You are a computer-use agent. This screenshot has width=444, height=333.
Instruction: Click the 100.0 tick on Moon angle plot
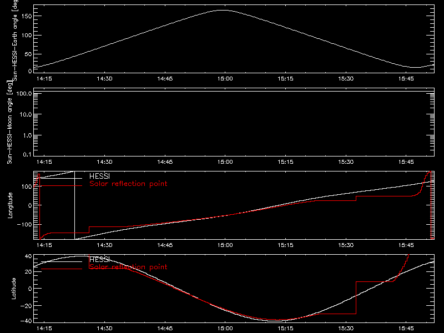coord(24,93)
